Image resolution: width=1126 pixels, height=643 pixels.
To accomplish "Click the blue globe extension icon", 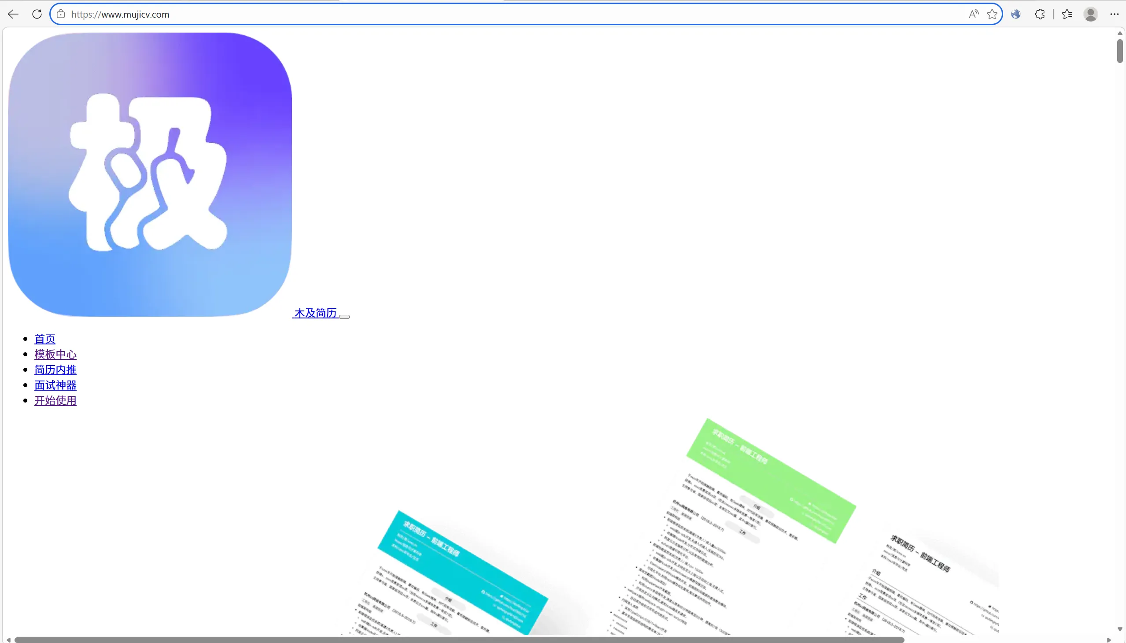I will tap(1016, 14).
